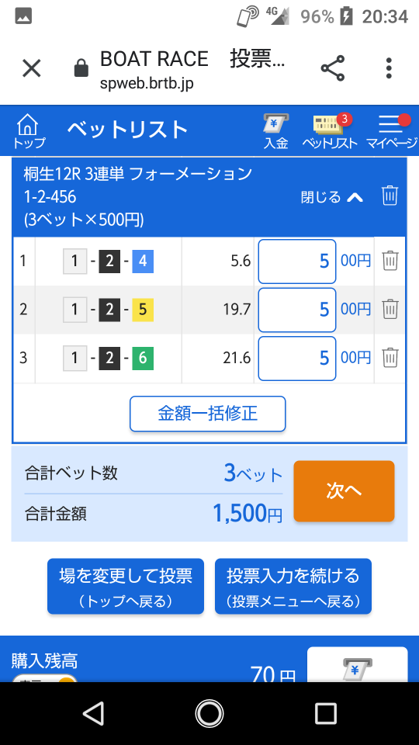This screenshot has width=419, height=745.
Task: Collapse bet details with 閉じる chevron
Action: pyautogui.click(x=332, y=196)
